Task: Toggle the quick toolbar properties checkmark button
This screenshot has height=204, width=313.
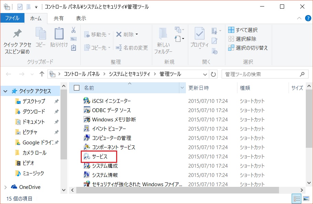Action: click(x=20, y=7)
